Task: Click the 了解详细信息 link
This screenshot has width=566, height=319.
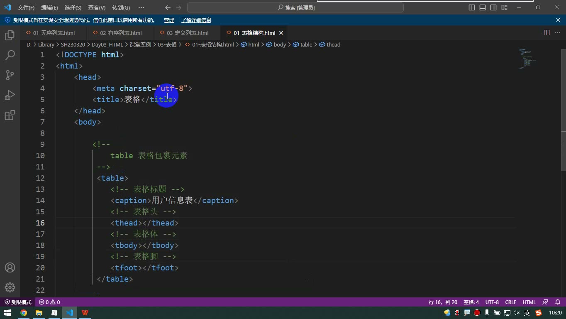Action: coord(196,20)
